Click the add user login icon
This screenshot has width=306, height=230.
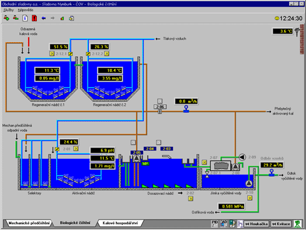pyautogui.click(x=6, y=18)
